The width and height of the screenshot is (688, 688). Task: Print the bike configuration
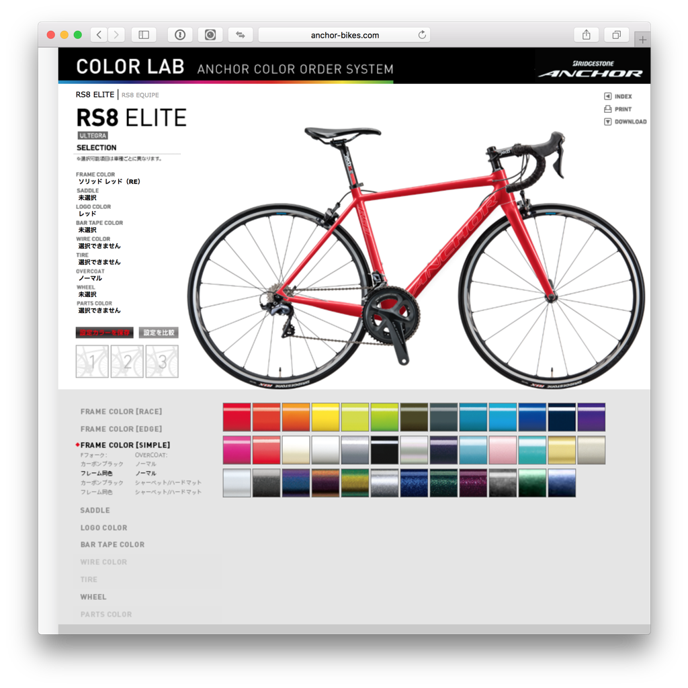[618, 110]
